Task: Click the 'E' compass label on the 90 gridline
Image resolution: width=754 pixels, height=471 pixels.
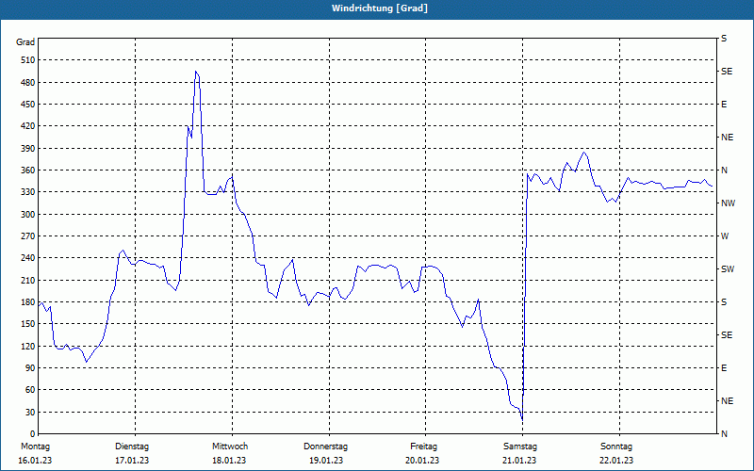Action: coord(724,368)
